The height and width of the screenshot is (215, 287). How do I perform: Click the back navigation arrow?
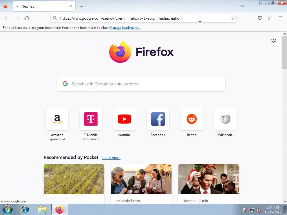7,18
